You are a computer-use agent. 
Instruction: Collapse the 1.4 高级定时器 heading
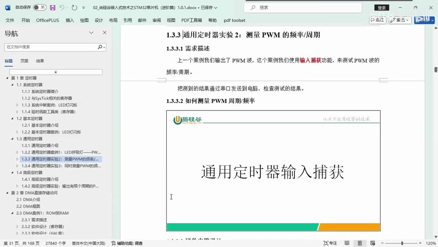(13, 173)
